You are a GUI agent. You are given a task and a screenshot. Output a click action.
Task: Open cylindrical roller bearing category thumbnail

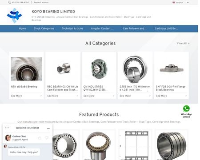[x=135, y=69]
